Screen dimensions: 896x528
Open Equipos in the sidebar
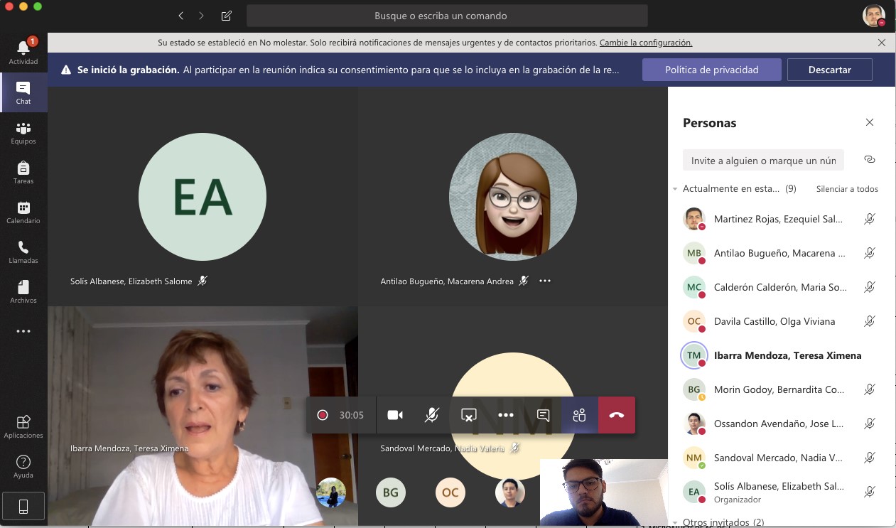(23, 132)
